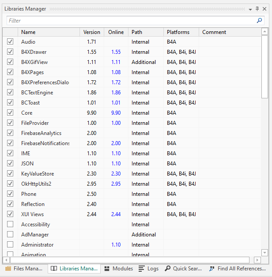Uncheck the XUI Views library checkbox
This screenshot has width=272, height=277.
(x=10, y=214)
